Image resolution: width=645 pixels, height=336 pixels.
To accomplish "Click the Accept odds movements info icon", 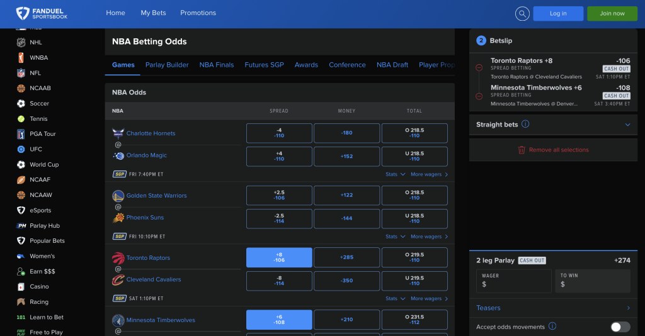I will pos(552,326).
